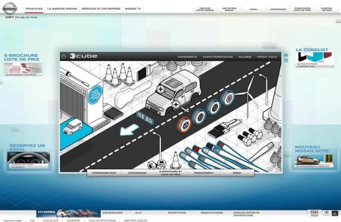Select INNOVATIONS category tab
Viewport: 341px width, 222px height.
pos(211,213)
